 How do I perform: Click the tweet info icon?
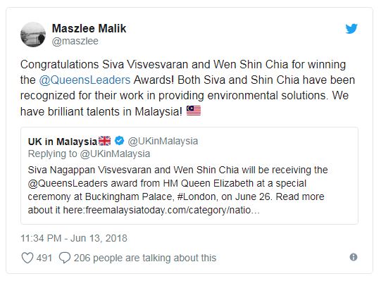pyautogui.click(x=354, y=257)
